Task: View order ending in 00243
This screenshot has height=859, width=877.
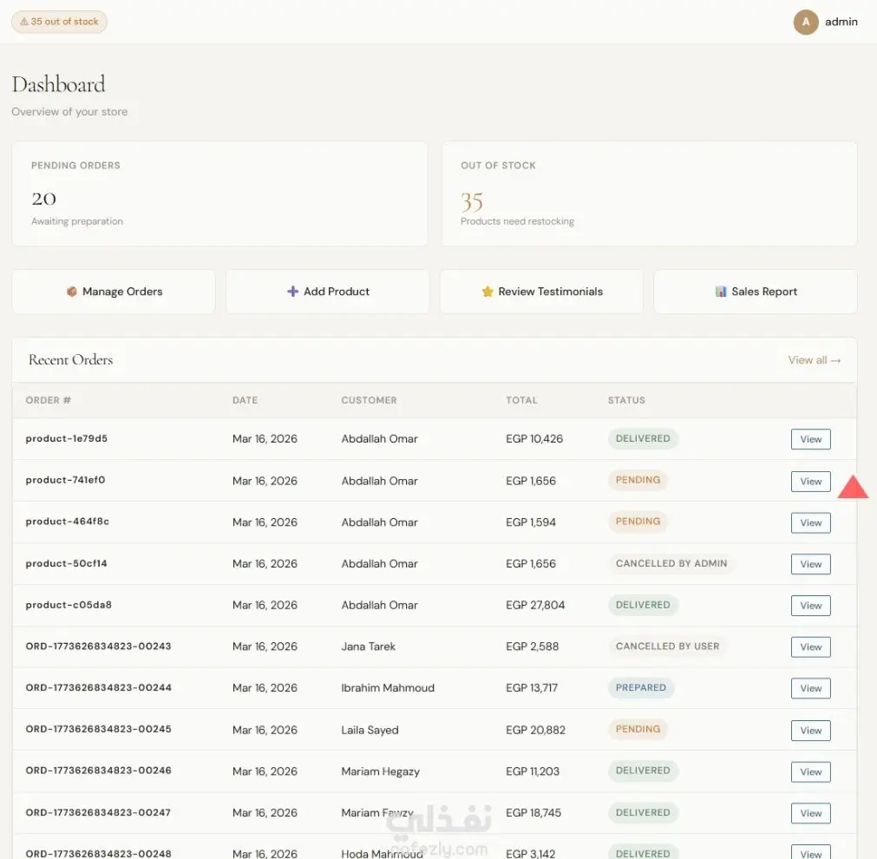Action: [810, 647]
